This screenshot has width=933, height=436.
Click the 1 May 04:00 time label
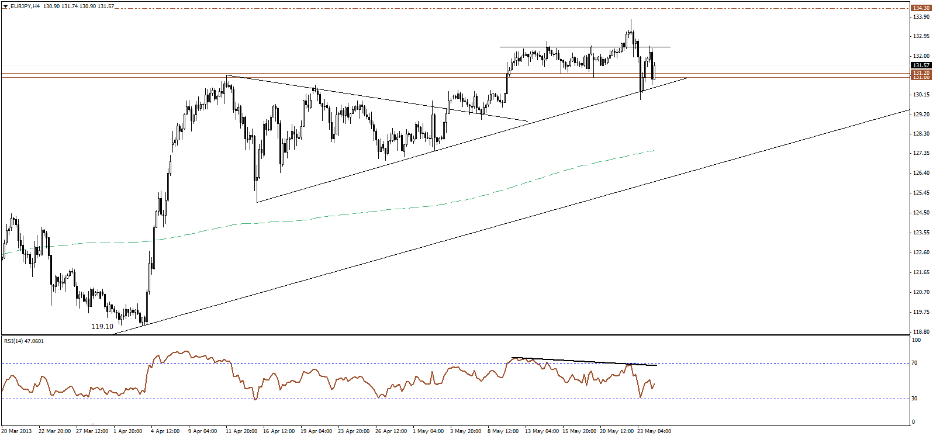point(429,431)
